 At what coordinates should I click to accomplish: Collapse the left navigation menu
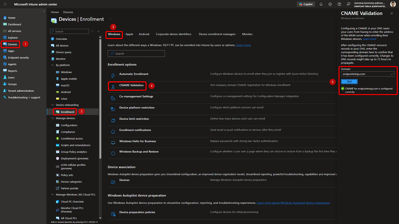click(x=44, y=11)
